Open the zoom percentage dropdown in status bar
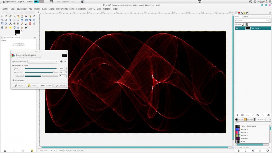Viewport: 272px width, 153px height. (x=61, y=150)
